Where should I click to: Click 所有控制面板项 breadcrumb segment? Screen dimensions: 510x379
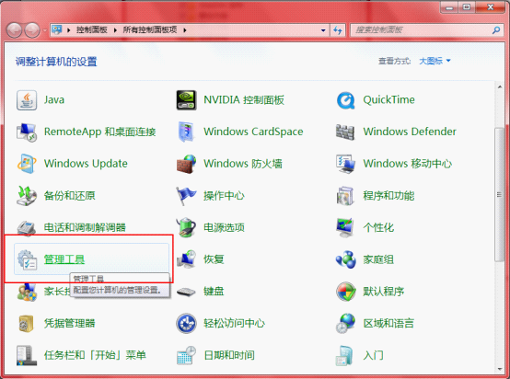tap(150, 30)
